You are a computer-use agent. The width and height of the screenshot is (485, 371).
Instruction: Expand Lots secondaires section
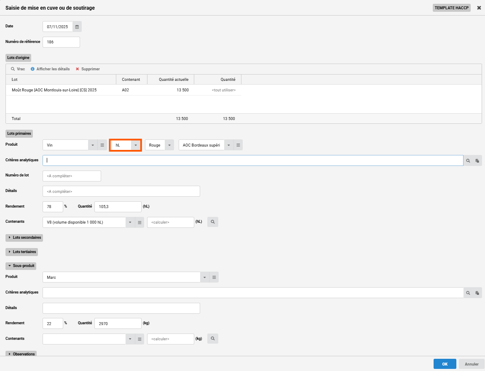click(24, 238)
